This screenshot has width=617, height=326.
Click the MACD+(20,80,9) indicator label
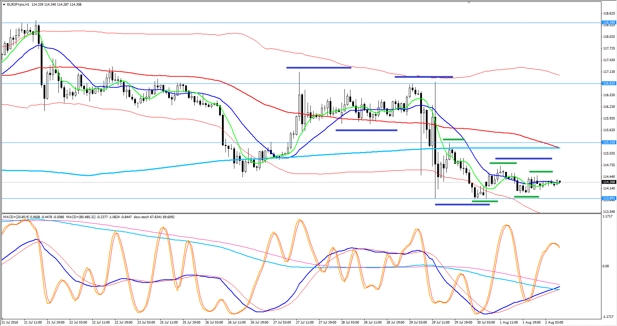coord(16,217)
